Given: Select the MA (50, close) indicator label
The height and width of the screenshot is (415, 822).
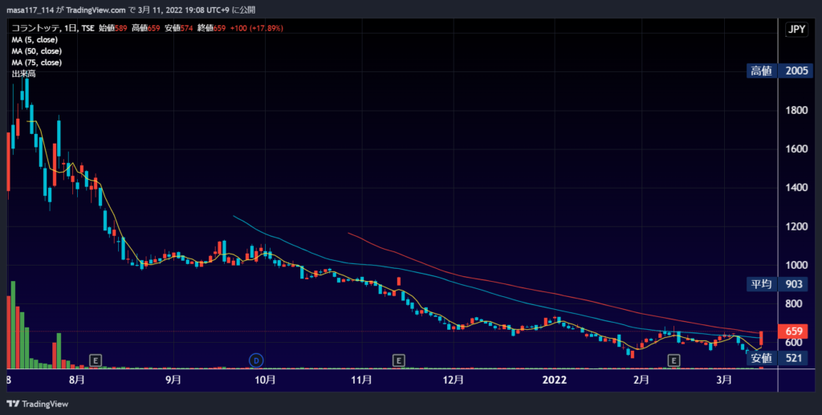Looking at the screenshot, I should (37, 51).
